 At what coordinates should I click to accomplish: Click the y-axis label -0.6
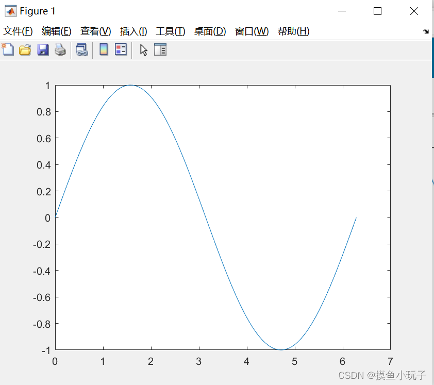click(42, 297)
